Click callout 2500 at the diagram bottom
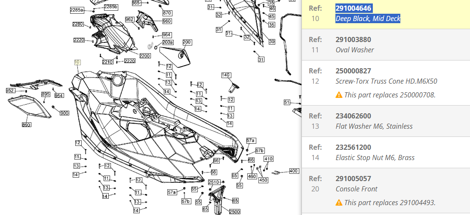 coord(234,212)
